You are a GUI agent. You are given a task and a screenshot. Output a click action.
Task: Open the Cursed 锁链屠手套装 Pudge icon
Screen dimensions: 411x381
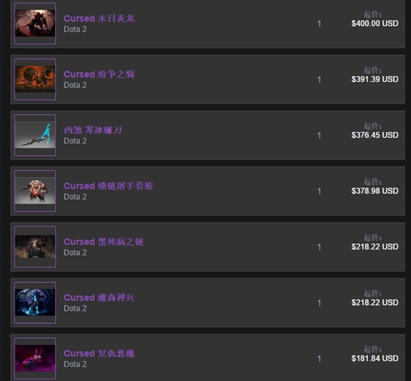(35, 191)
